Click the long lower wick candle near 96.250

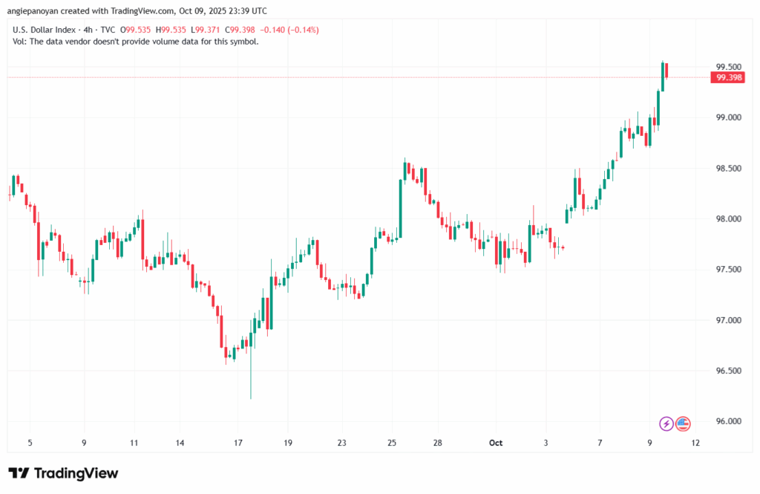click(x=251, y=371)
